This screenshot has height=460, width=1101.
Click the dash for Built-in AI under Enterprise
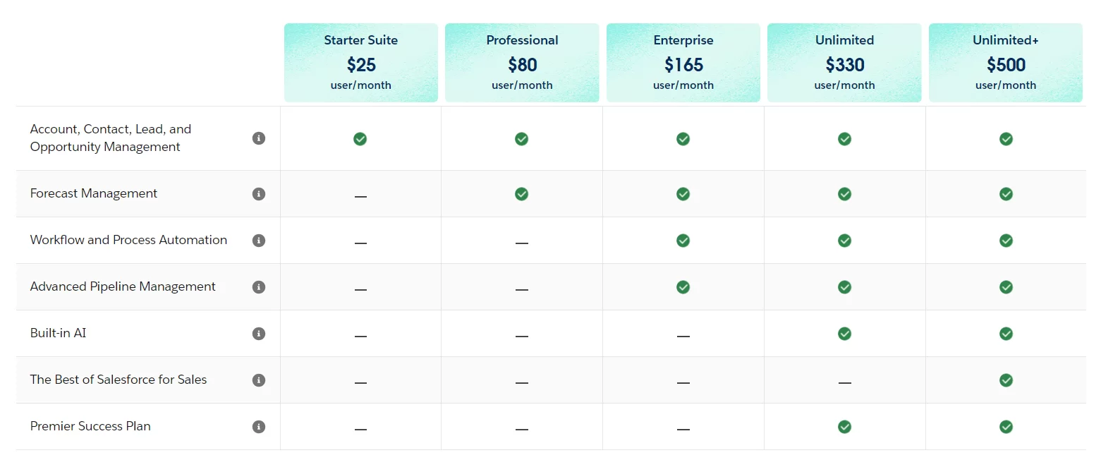pyautogui.click(x=683, y=335)
